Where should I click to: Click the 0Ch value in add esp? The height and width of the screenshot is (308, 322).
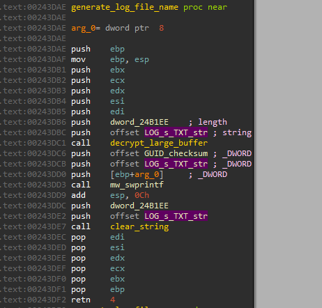[x=141, y=195]
